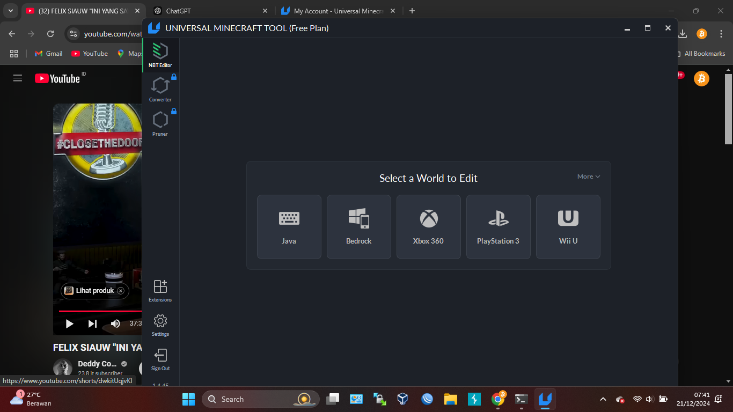This screenshot has width=733, height=412.
Task: Open the orange Bitcoin icon on the YouTube page
Action: (701, 79)
